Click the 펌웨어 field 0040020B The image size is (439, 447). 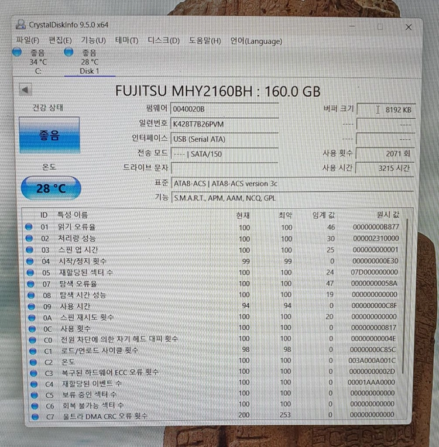coord(225,109)
